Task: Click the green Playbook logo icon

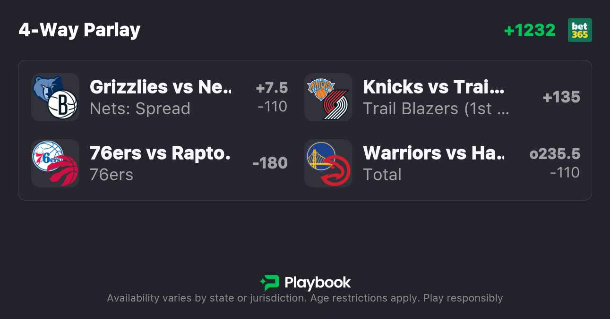Action: pos(270,283)
